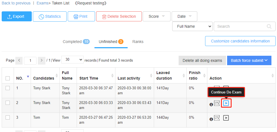
Task: Open the Batch force submit dropdown
Action: click(x=249, y=60)
